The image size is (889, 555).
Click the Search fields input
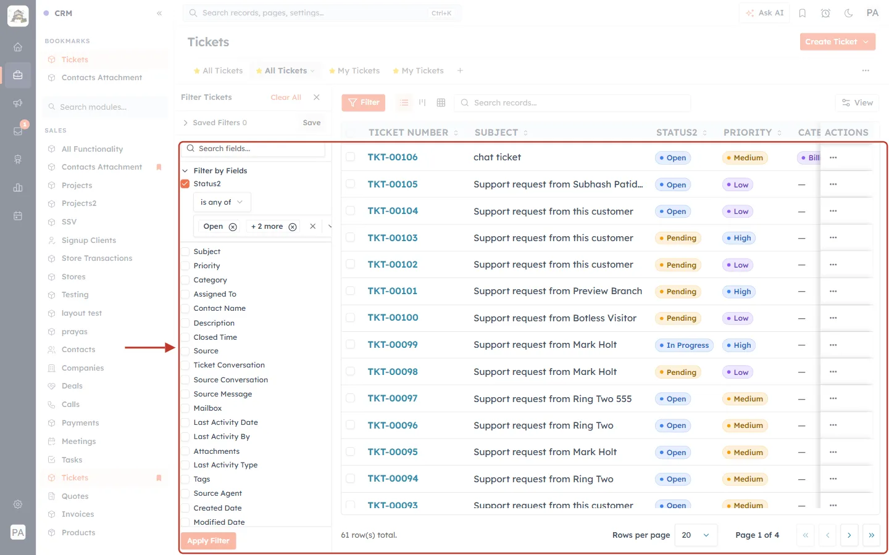[x=253, y=149]
